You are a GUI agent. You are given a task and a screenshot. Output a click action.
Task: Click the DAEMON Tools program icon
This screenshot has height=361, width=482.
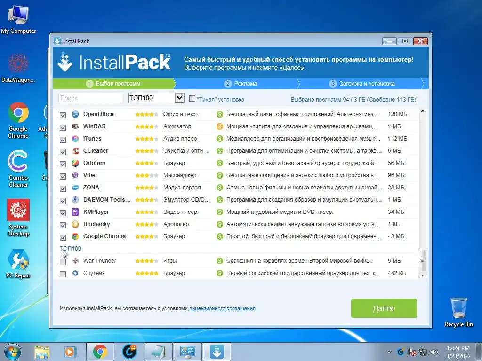[x=75, y=200]
